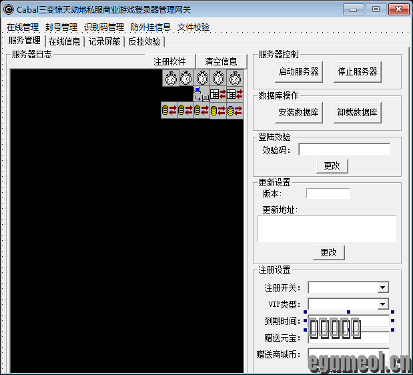Viewport: 413px width, 375px height.
Task: Click the middle stopwatch timer icon
Action: pos(202,78)
